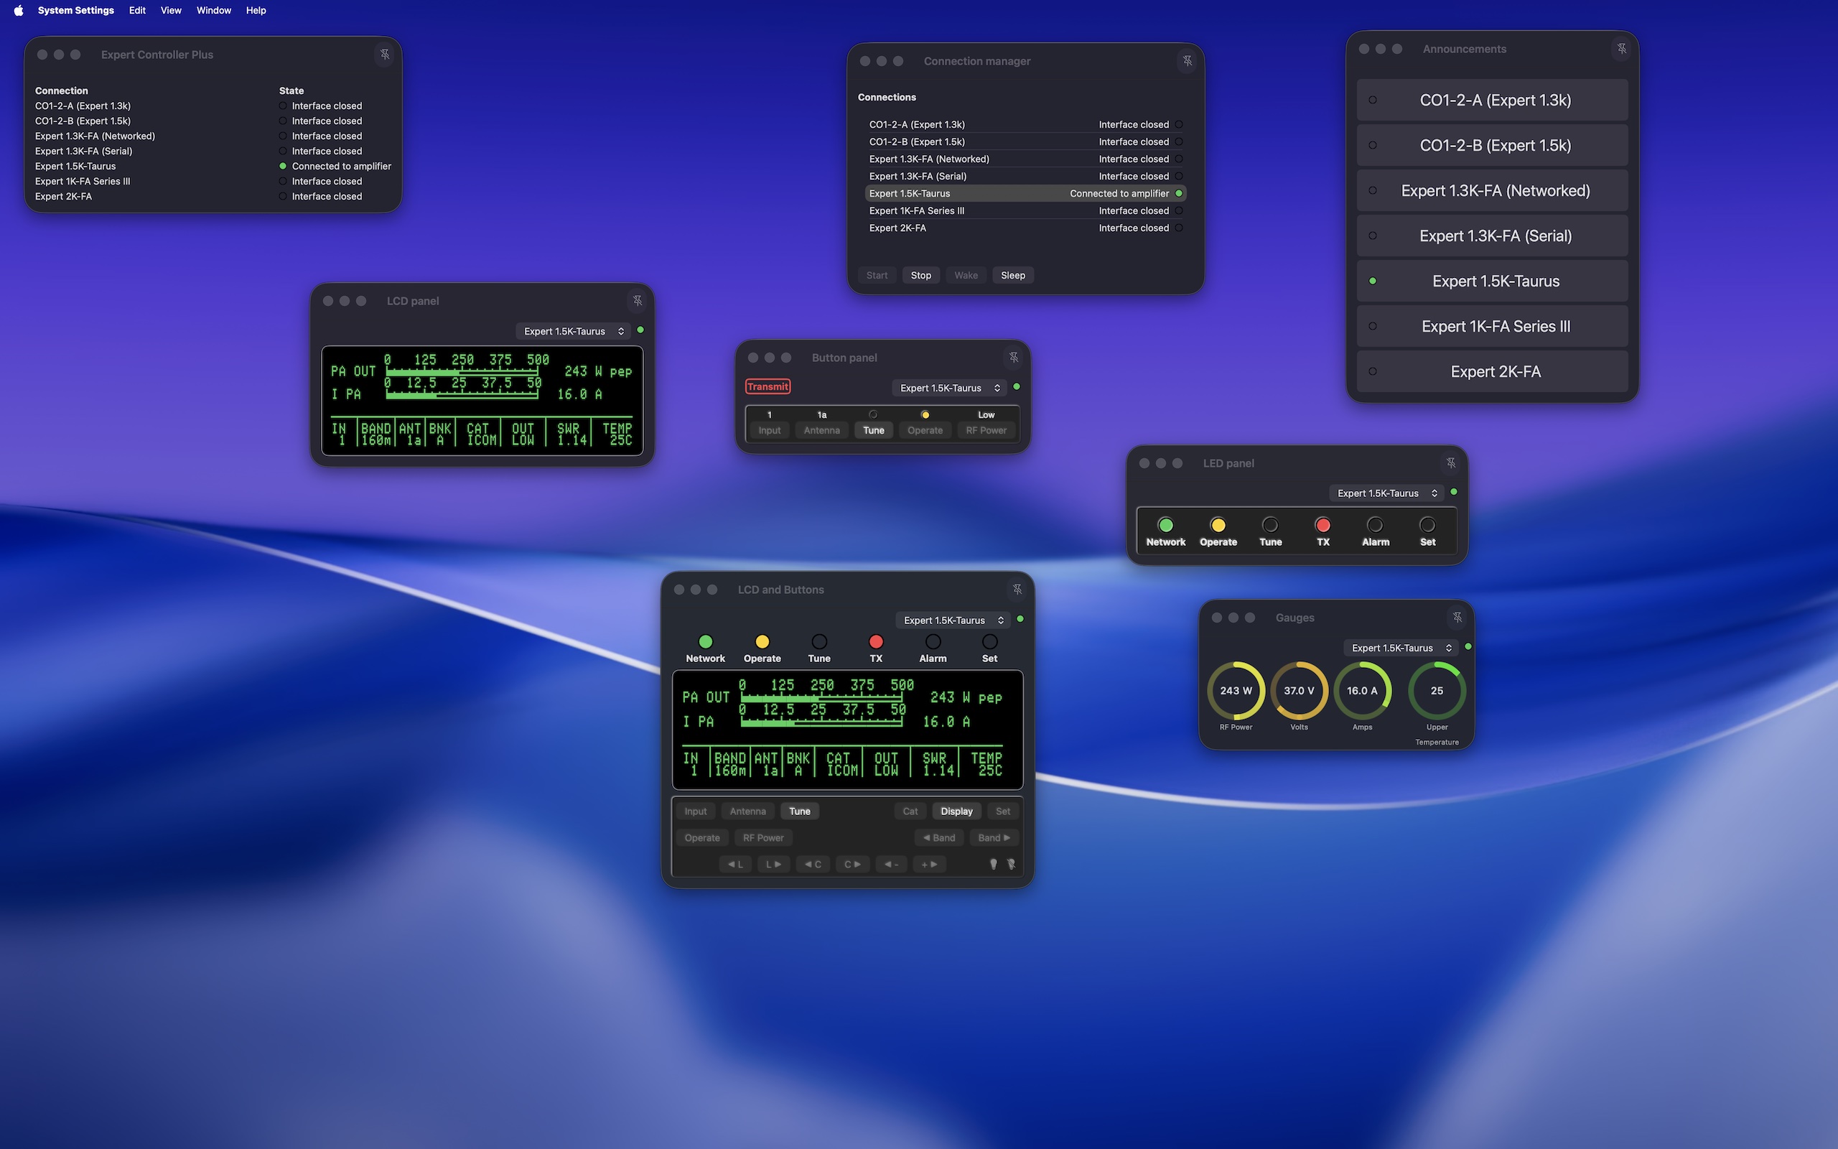Open the Help menu
The image size is (1838, 1149).
click(x=256, y=11)
